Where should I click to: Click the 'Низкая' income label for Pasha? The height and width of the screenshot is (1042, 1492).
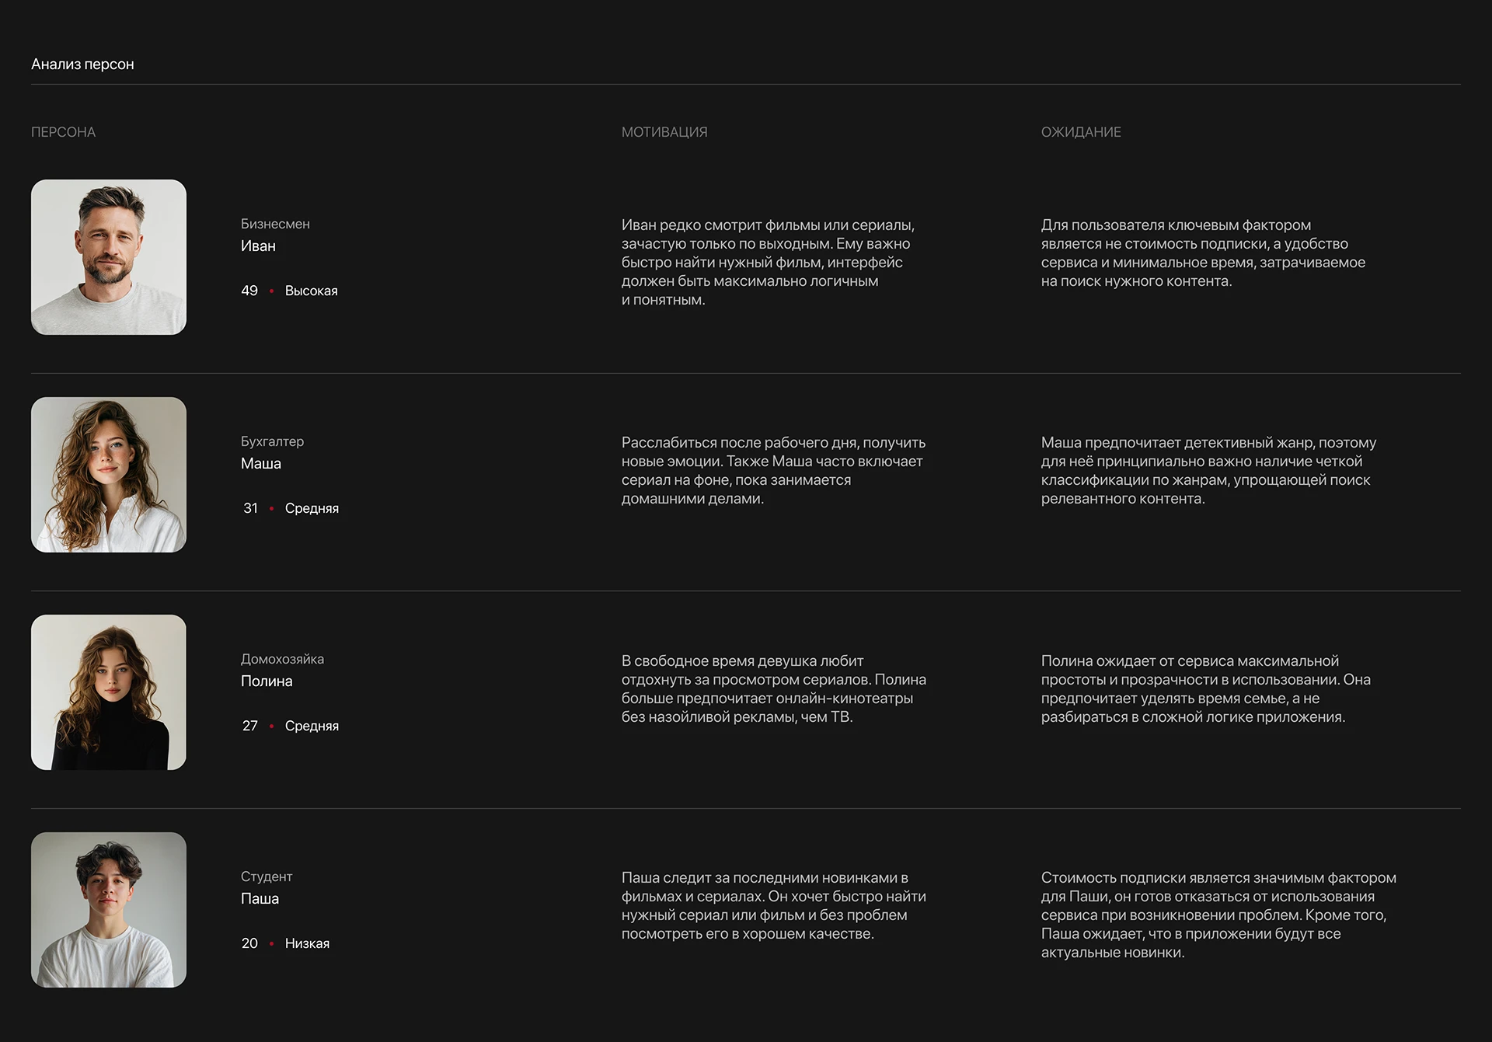coord(307,943)
